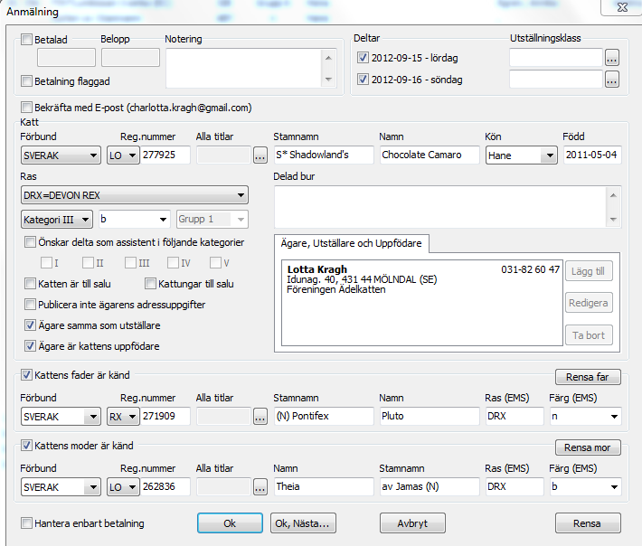Open the Kön dropdown showing Hane

click(521, 155)
